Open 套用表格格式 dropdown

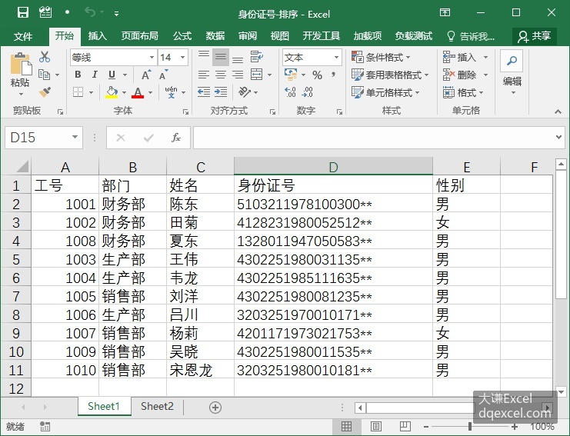click(390, 75)
